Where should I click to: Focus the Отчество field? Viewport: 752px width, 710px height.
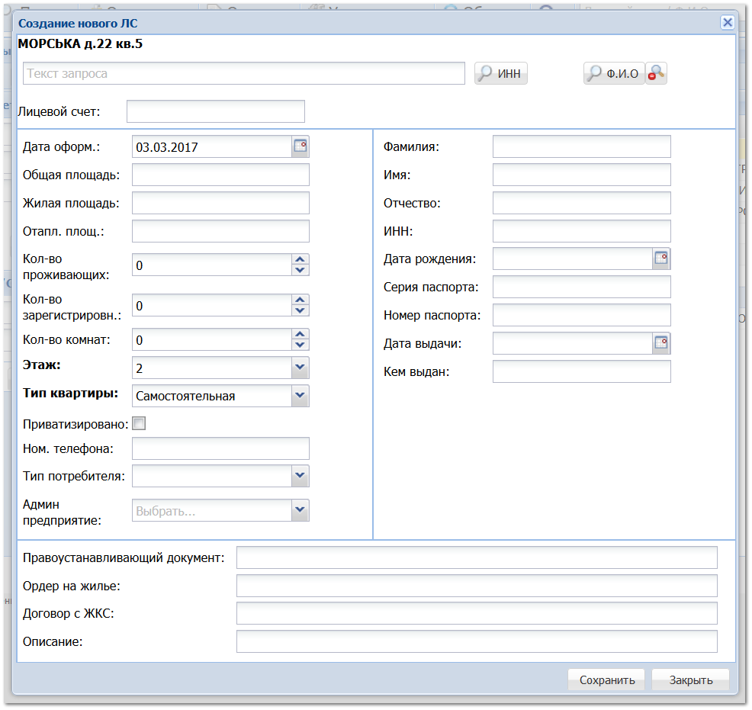(x=582, y=203)
